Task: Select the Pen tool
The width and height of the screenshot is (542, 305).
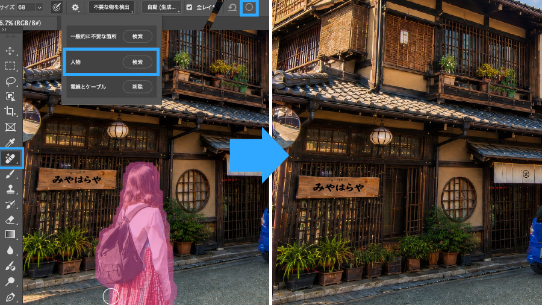Action: (x=10, y=297)
